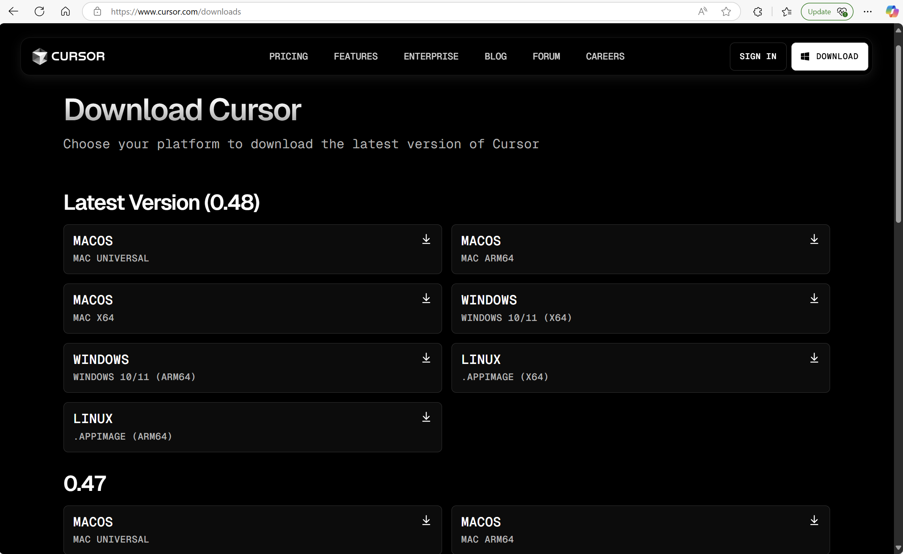Click download icon for Mac Universal 0.48
This screenshot has height=554, width=903.
[426, 239]
